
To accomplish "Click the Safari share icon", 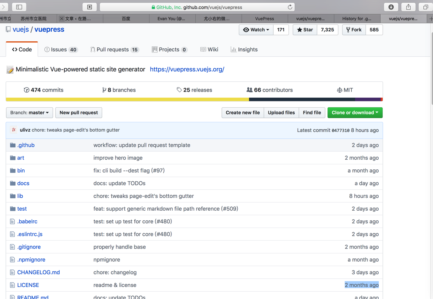I will pos(408,7).
